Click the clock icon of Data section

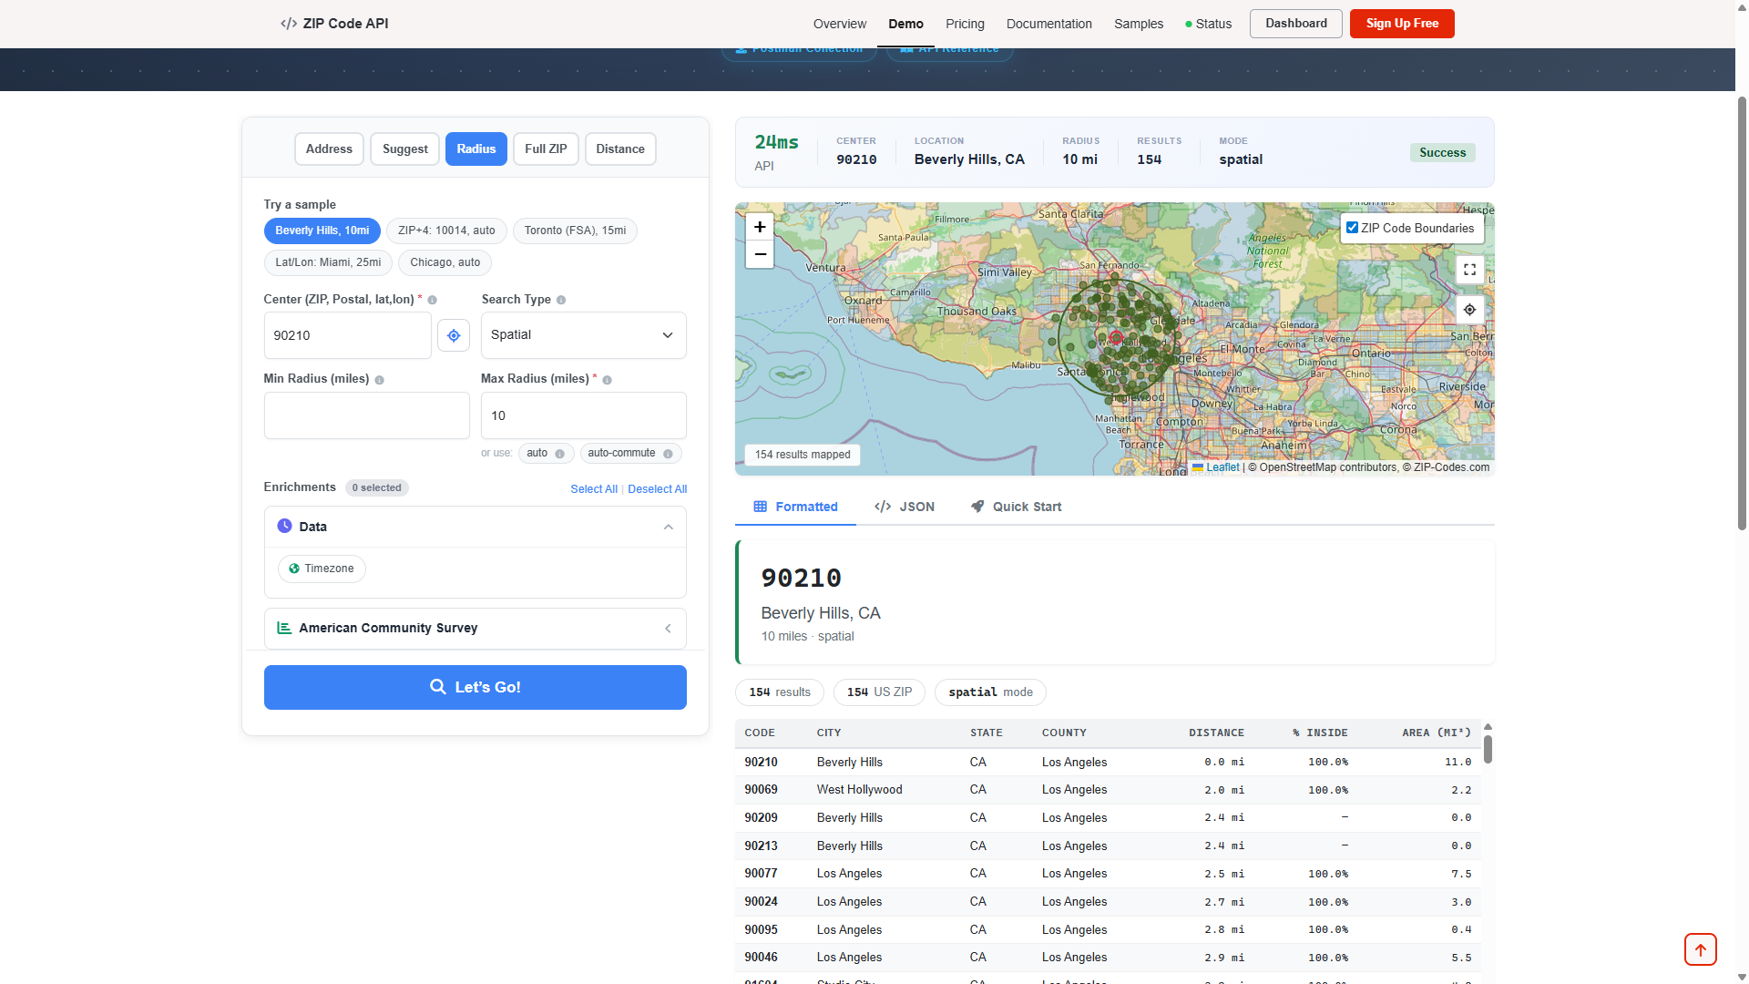pyautogui.click(x=284, y=526)
